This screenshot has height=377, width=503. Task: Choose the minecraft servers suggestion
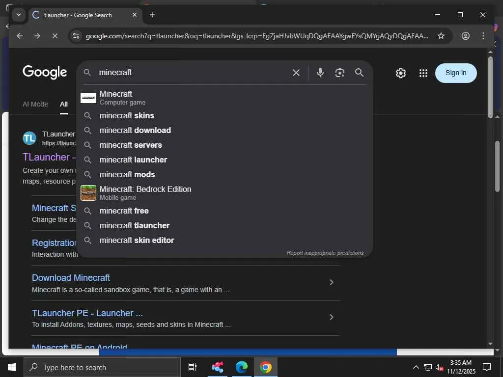(x=224, y=145)
